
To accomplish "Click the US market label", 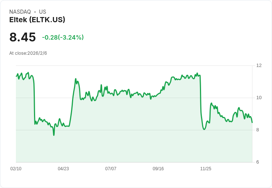I will click(42, 12).
